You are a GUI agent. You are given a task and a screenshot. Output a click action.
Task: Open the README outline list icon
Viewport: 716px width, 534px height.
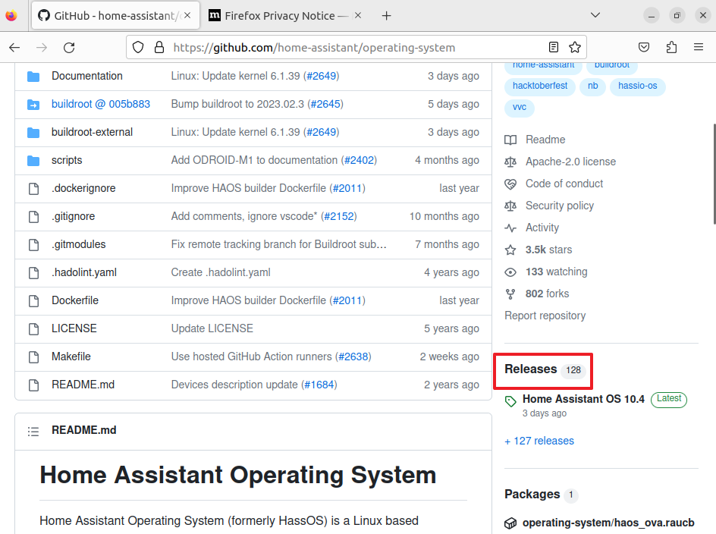pos(33,431)
